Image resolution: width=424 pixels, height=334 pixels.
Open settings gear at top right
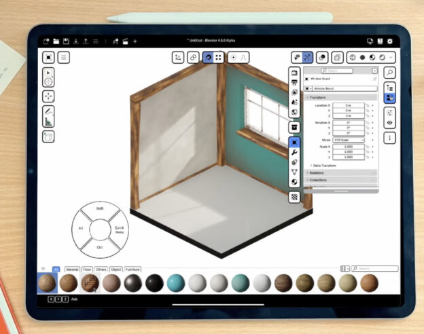tap(389, 41)
